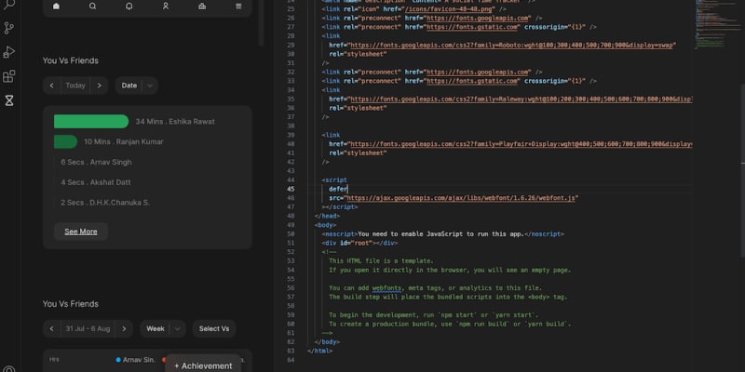The image size is (745, 372).
Task: Open the user profile icon
Action: click(165, 7)
